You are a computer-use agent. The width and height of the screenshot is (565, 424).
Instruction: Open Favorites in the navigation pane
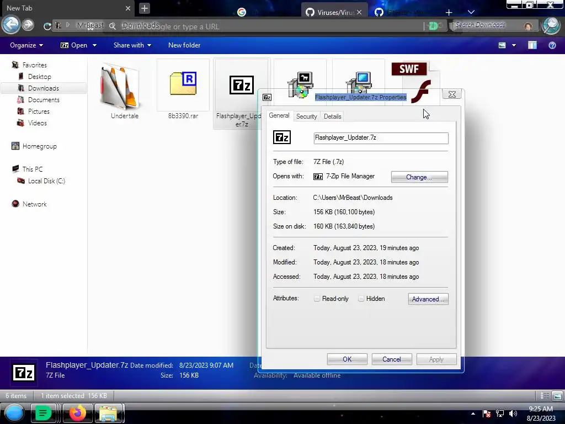pos(35,65)
